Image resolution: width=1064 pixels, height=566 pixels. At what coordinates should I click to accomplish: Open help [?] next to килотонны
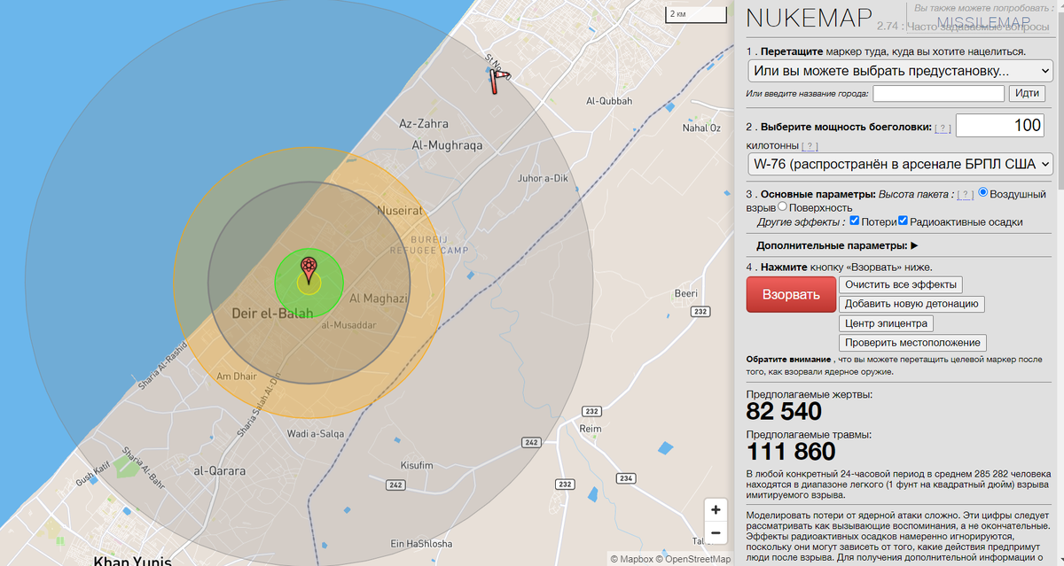(810, 146)
